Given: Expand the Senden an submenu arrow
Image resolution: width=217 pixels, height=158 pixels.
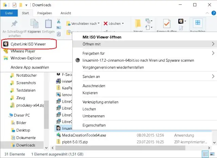Looking at the screenshot, I should pos(213,77).
